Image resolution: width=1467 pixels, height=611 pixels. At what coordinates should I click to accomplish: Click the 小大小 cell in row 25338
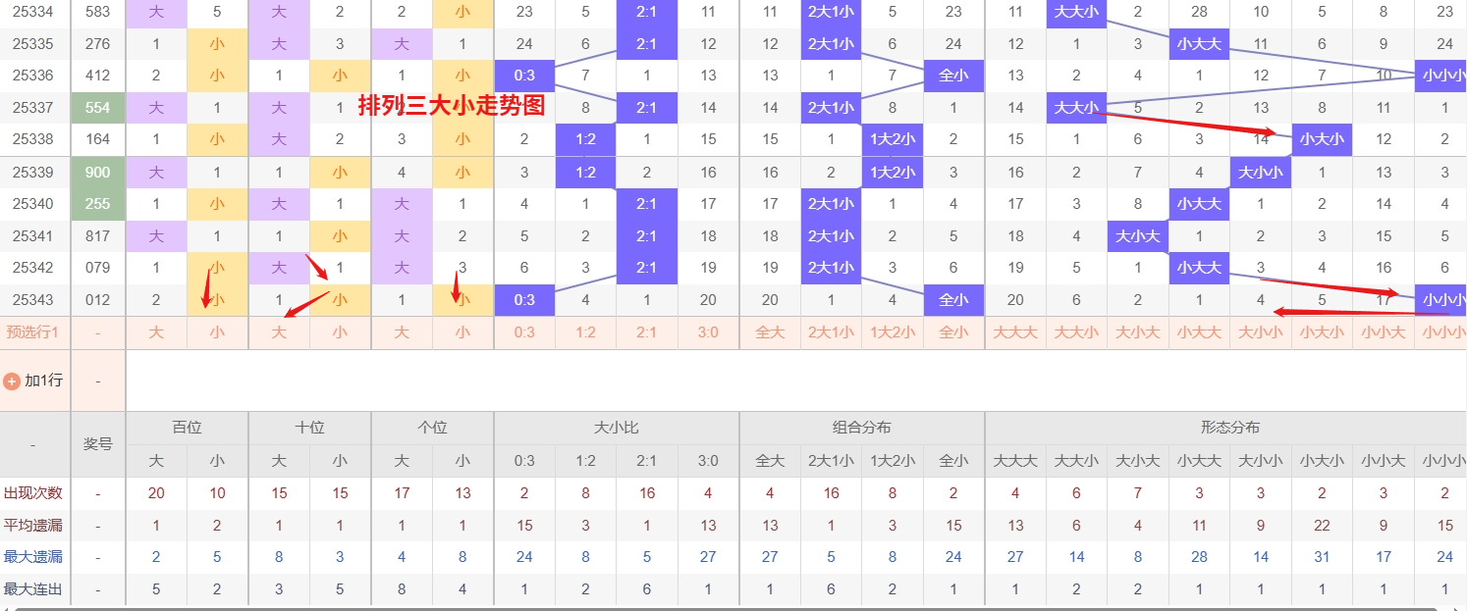coord(1322,139)
